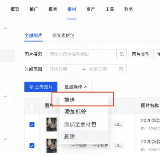This screenshot has width=160, height=154.
Task: Click the second row +2... tag badge
Action: coord(118,146)
